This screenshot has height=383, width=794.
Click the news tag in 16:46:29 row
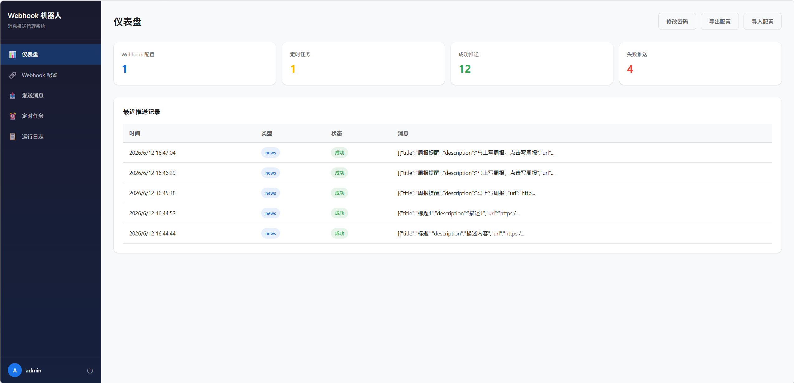pyautogui.click(x=270, y=173)
